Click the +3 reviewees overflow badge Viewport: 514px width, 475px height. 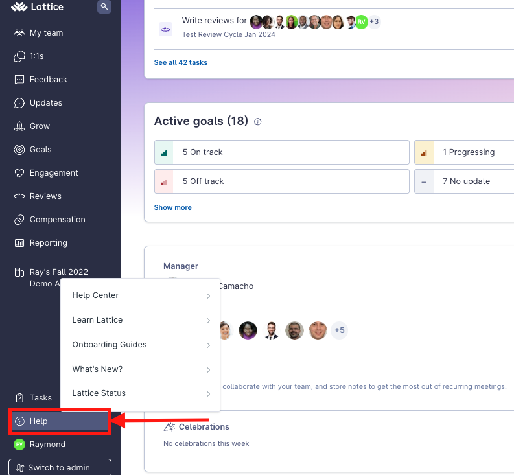pyautogui.click(x=374, y=21)
